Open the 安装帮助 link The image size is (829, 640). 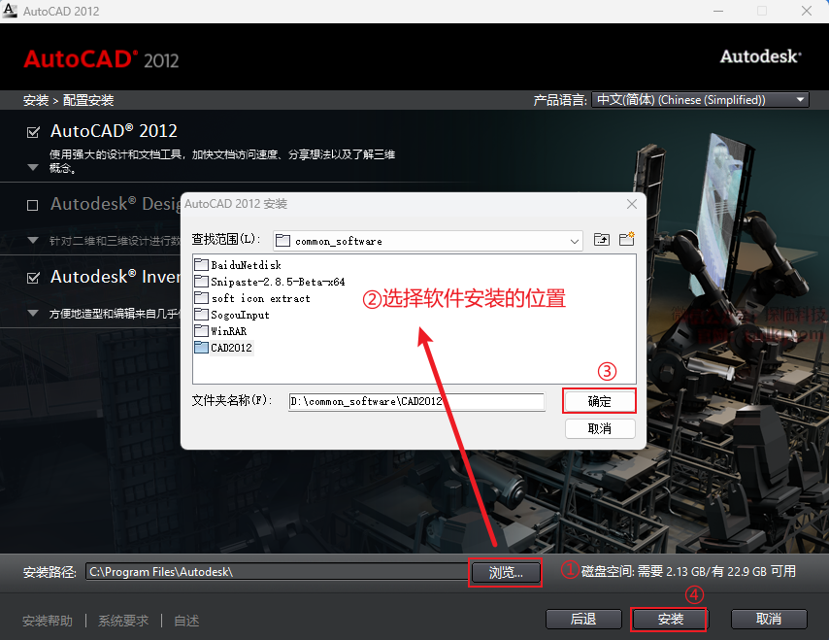tap(48, 621)
